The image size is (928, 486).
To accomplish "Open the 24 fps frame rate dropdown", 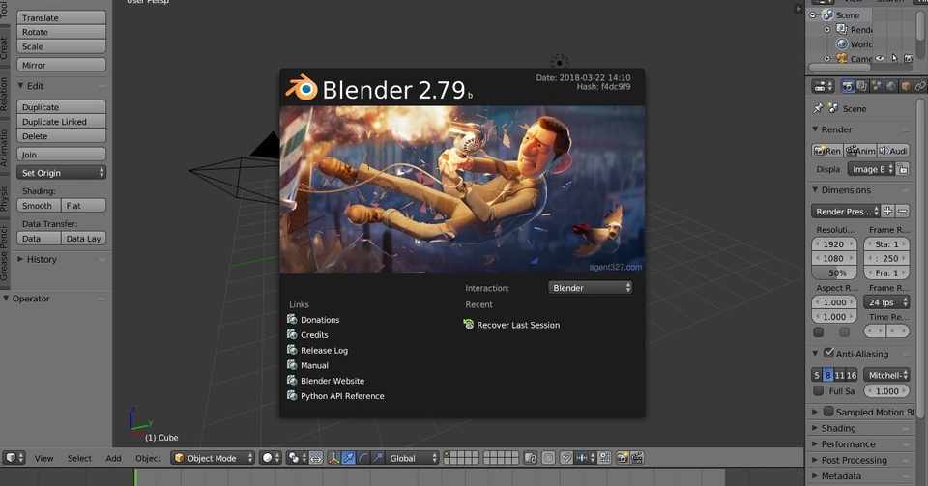I will click(x=886, y=302).
